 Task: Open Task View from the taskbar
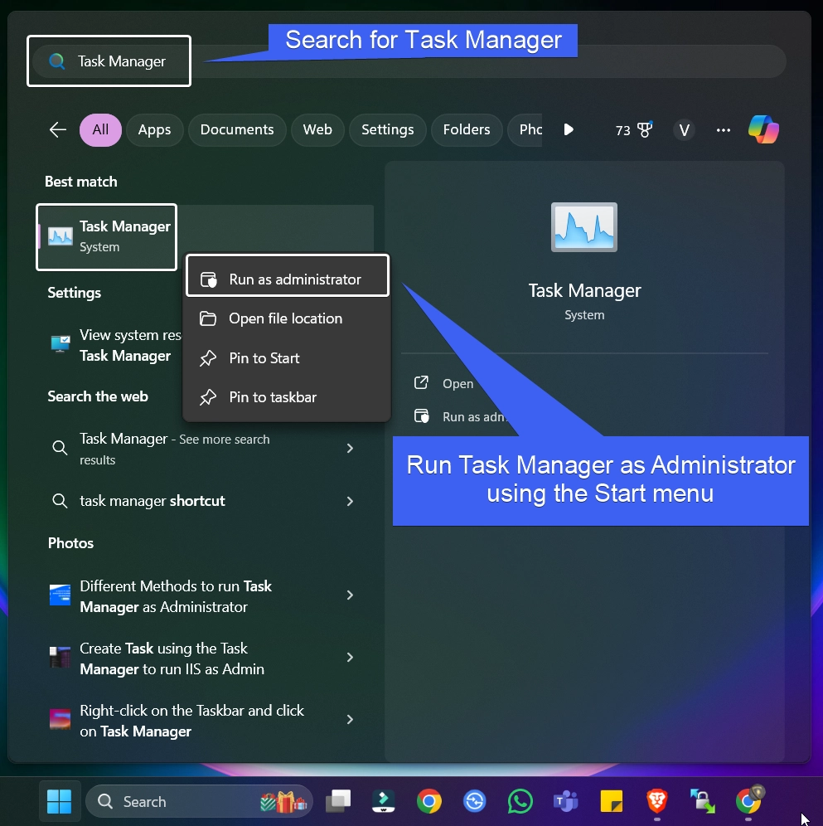pos(339,802)
